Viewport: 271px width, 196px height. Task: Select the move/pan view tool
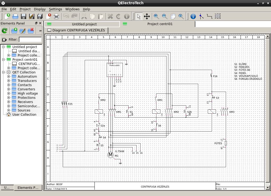coord(147,16)
